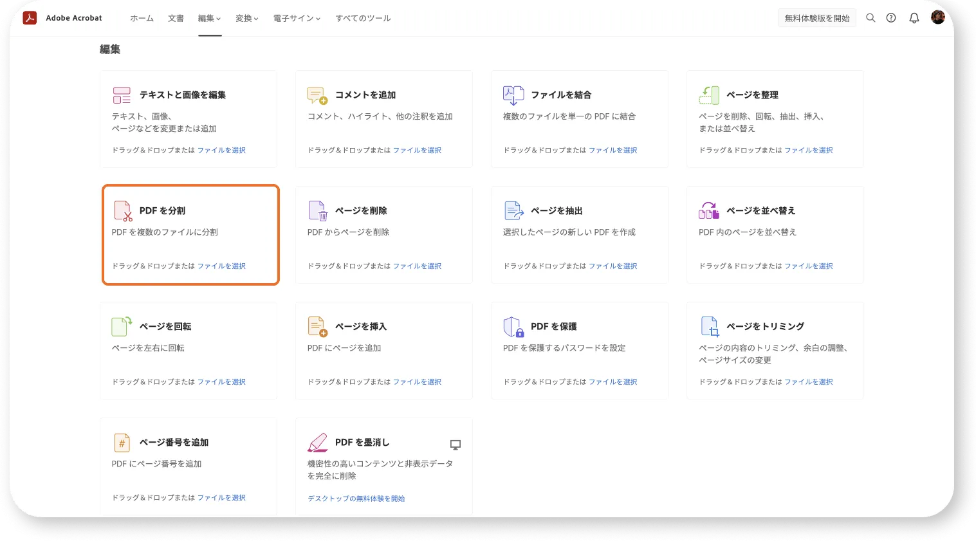
Task: Click the ページを挿入 card title
Action: click(x=361, y=326)
